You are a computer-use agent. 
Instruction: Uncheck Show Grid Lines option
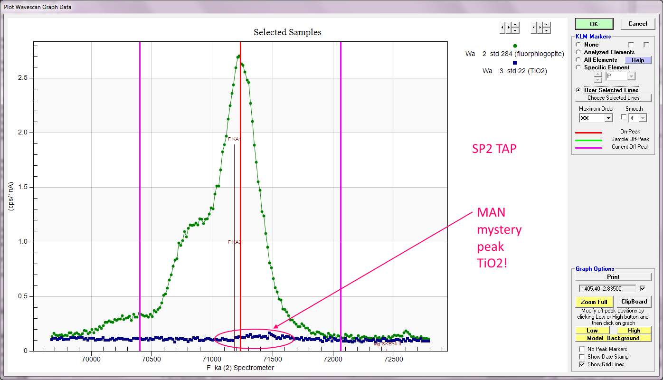pyautogui.click(x=582, y=364)
